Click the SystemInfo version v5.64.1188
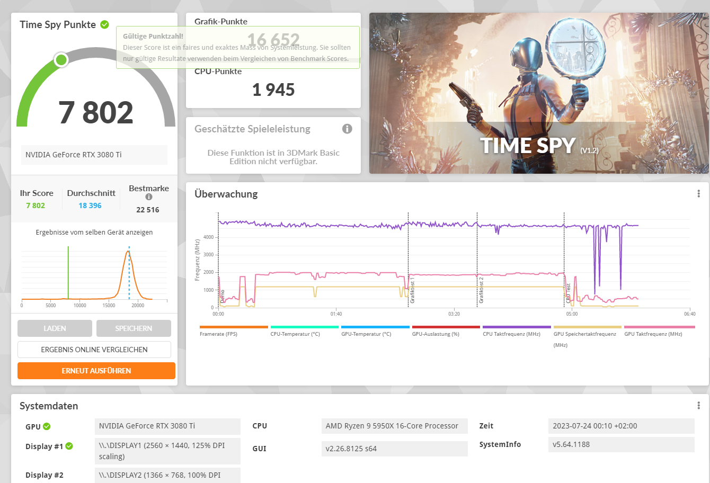The width and height of the screenshot is (710, 483). click(x=621, y=444)
